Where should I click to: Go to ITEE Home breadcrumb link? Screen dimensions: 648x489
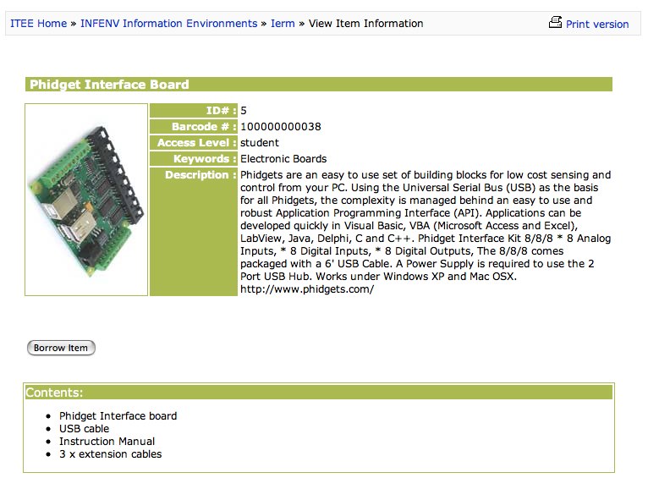point(38,24)
